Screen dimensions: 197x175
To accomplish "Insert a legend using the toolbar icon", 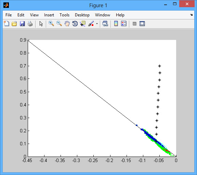I will [123, 24].
